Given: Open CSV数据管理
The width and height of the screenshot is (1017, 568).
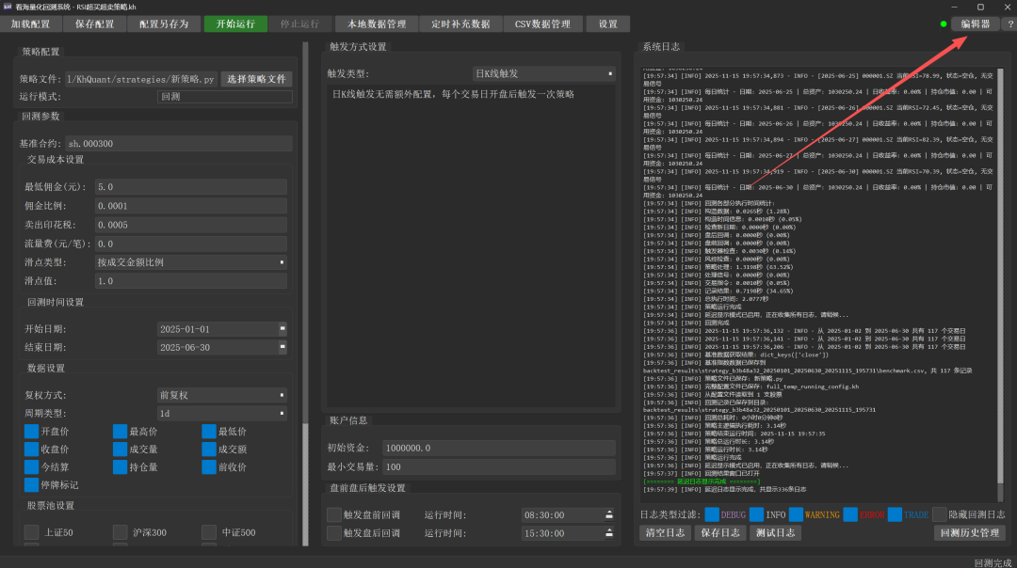Looking at the screenshot, I should coord(543,24).
